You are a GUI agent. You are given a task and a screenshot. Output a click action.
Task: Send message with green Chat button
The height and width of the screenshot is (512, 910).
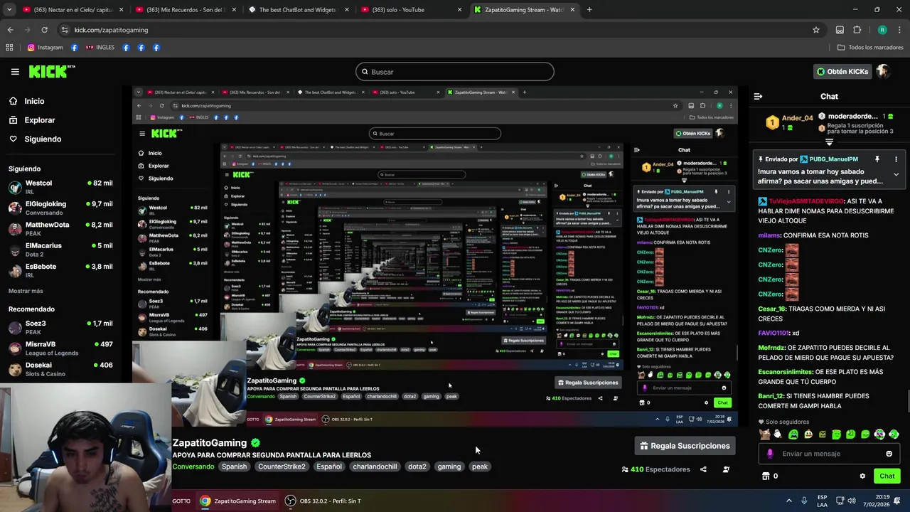tap(887, 476)
